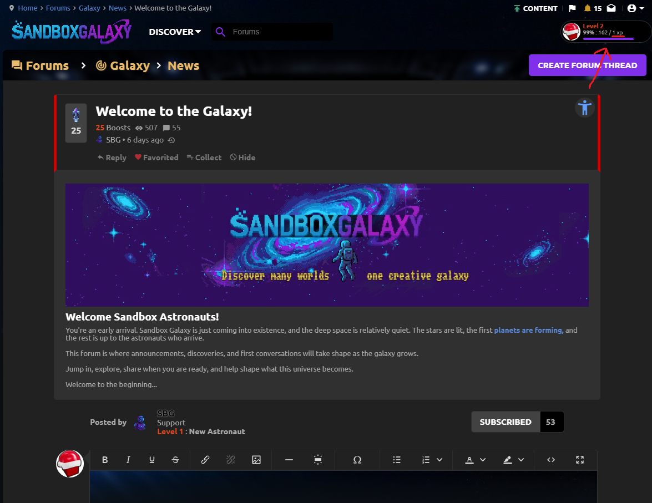The height and width of the screenshot is (503, 652).
Task: Expand the numbered list style dropdown
Action: point(439,460)
